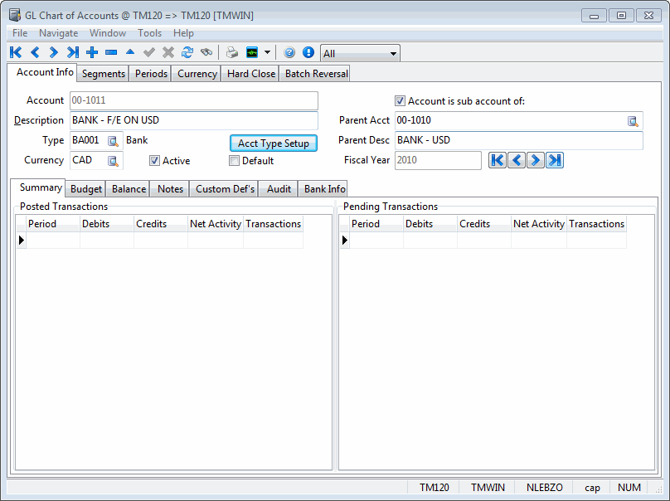
Task: Click the refresh icon in toolbar
Action: (187, 52)
